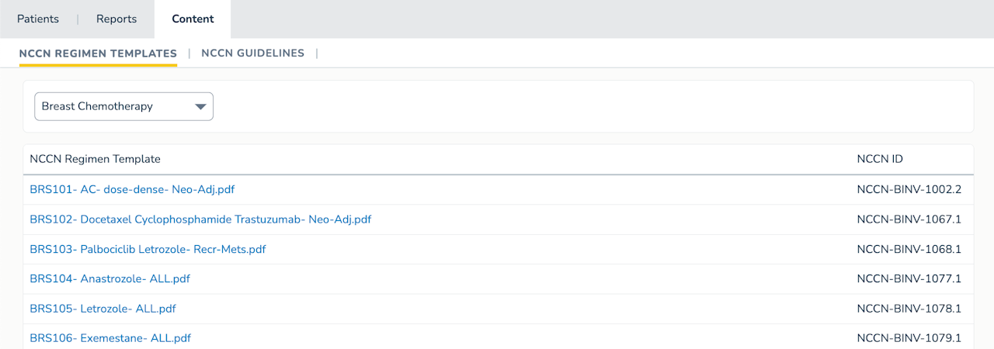Open BRS101 AC dose-dense Neo-Adj PDF
Viewport: 994px width, 349px height.
(x=132, y=189)
